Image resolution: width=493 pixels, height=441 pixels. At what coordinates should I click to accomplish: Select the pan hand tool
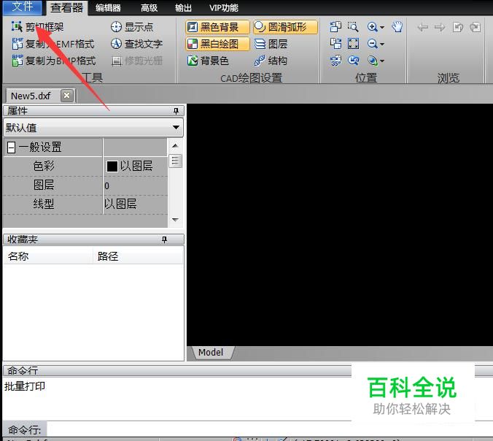tap(397, 27)
